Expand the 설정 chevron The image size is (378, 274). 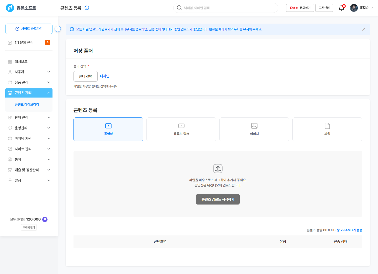pyautogui.click(x=49, y=180)
